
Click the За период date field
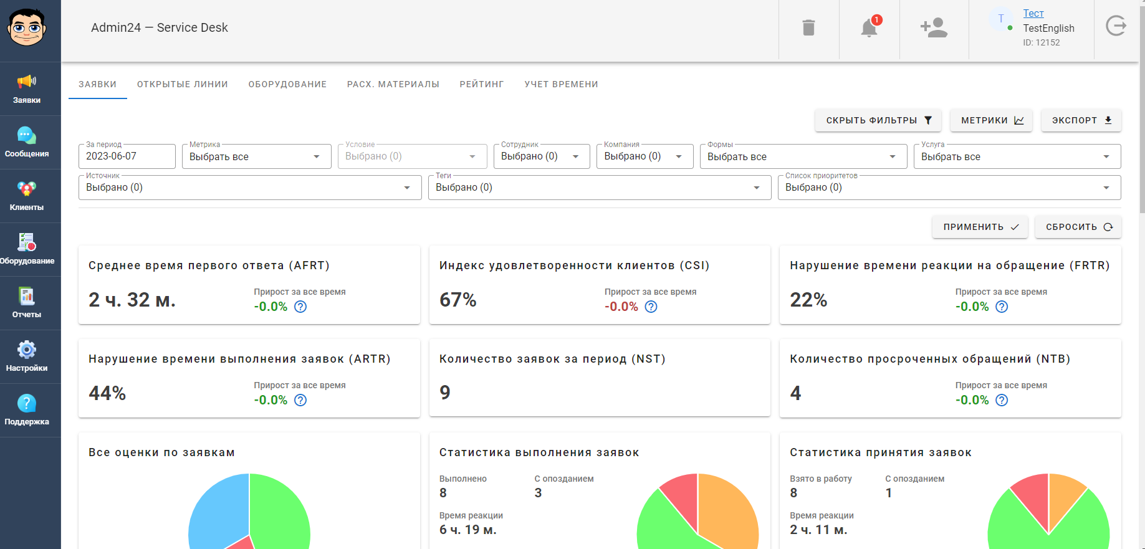click(x=127, y=156)
